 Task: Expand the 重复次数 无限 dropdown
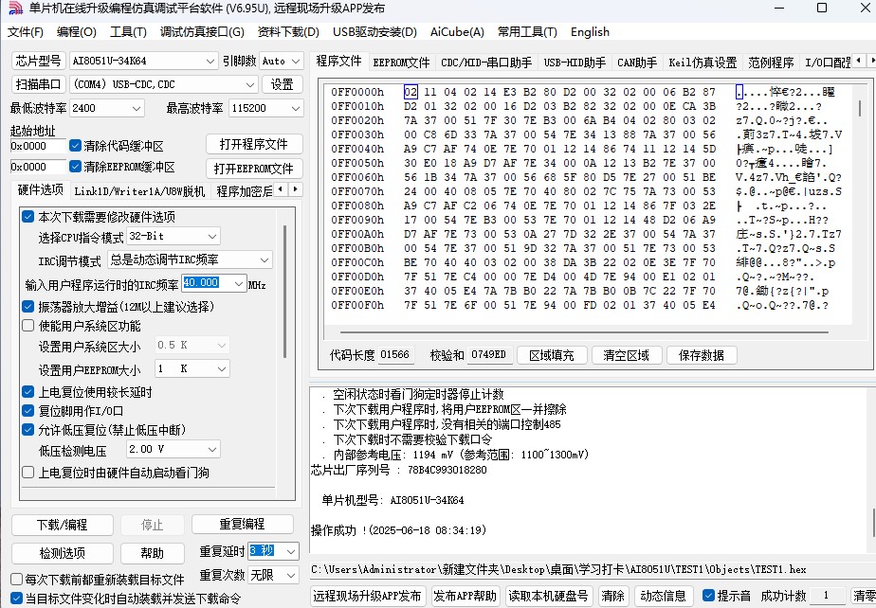(291, 575)
